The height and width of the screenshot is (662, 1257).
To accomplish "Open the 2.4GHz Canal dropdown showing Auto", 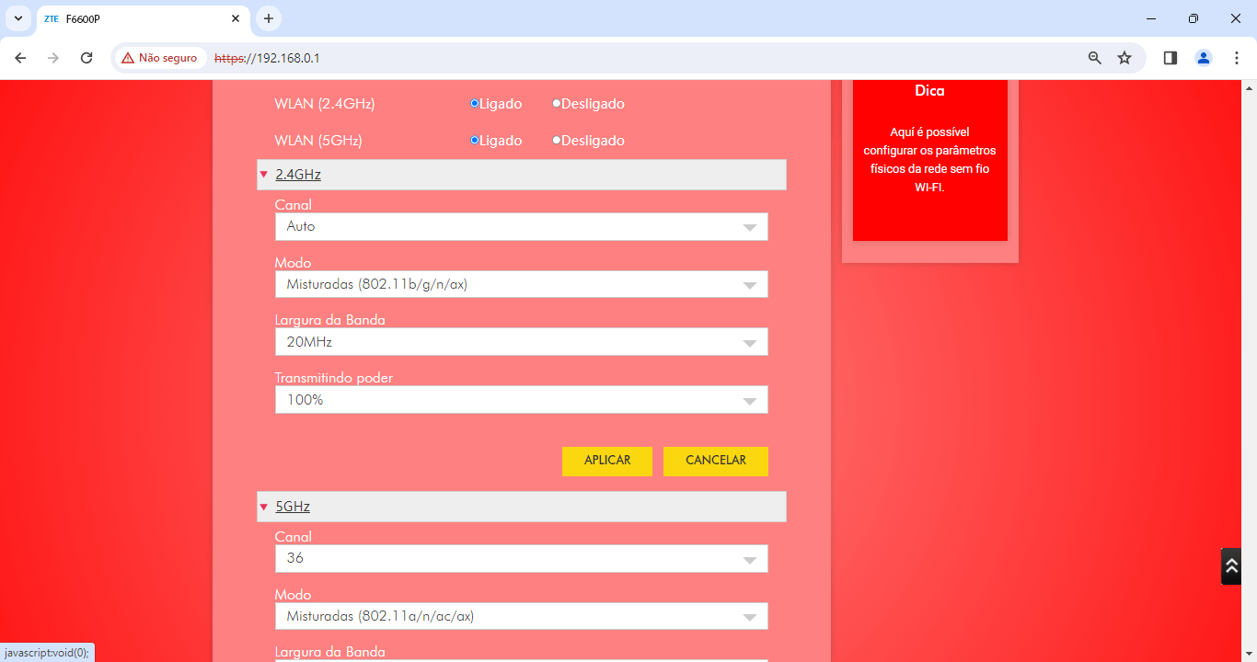I will click(x=521, y=227).
